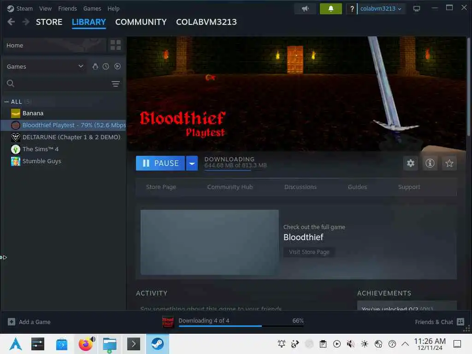Open the announcements megaphone icon
472x354 pixels.
[x=305, y=8]
